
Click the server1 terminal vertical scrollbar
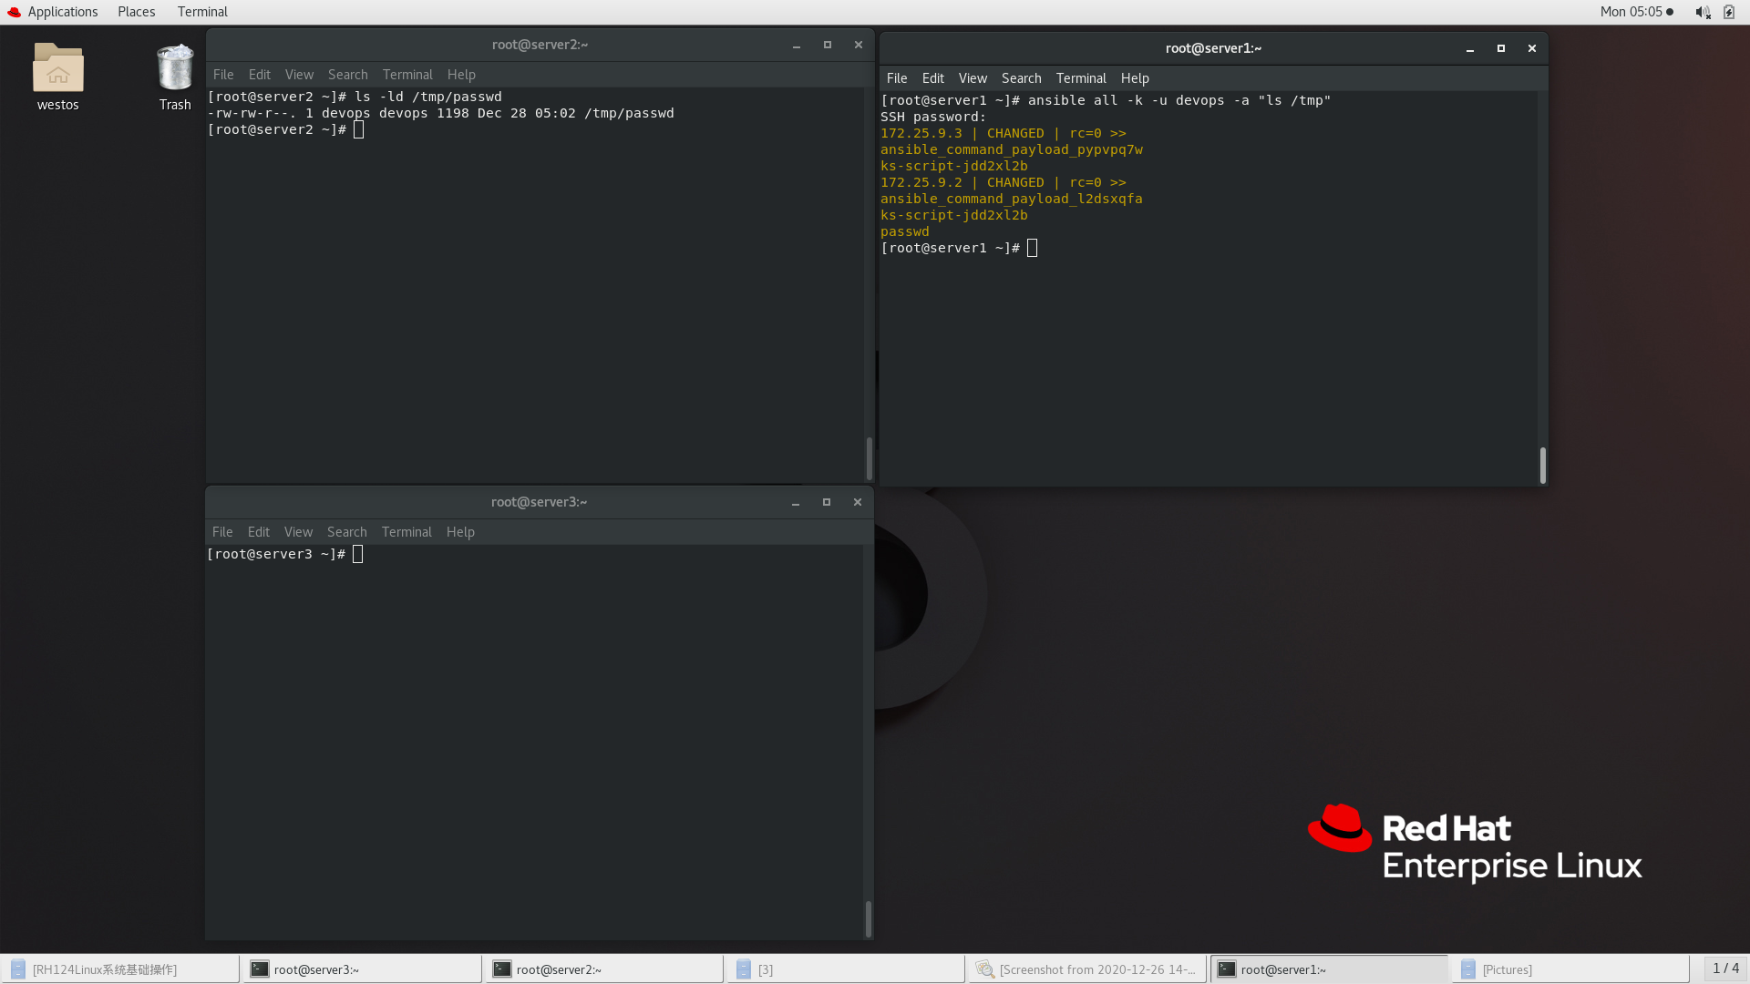tap(1542, 465)
